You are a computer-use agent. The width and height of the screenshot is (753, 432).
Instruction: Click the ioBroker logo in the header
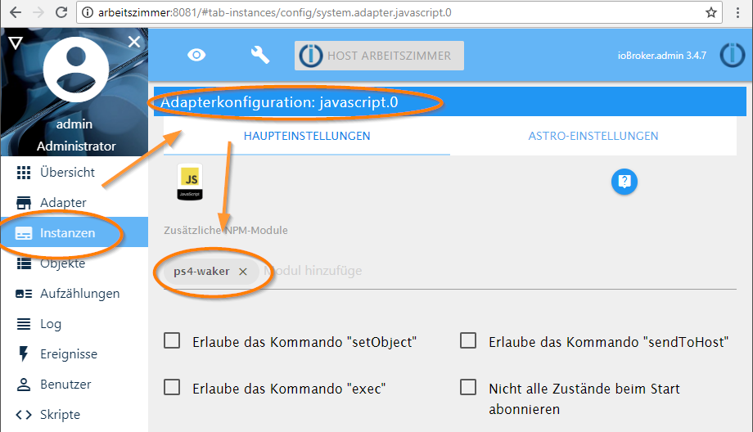(x=733, y=55)
